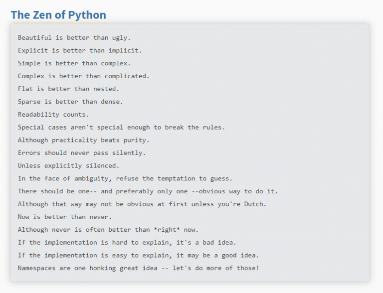Click the line starting "Namespaces are one honking"
This screenshot has height=293, width=383.
[138, 268]
